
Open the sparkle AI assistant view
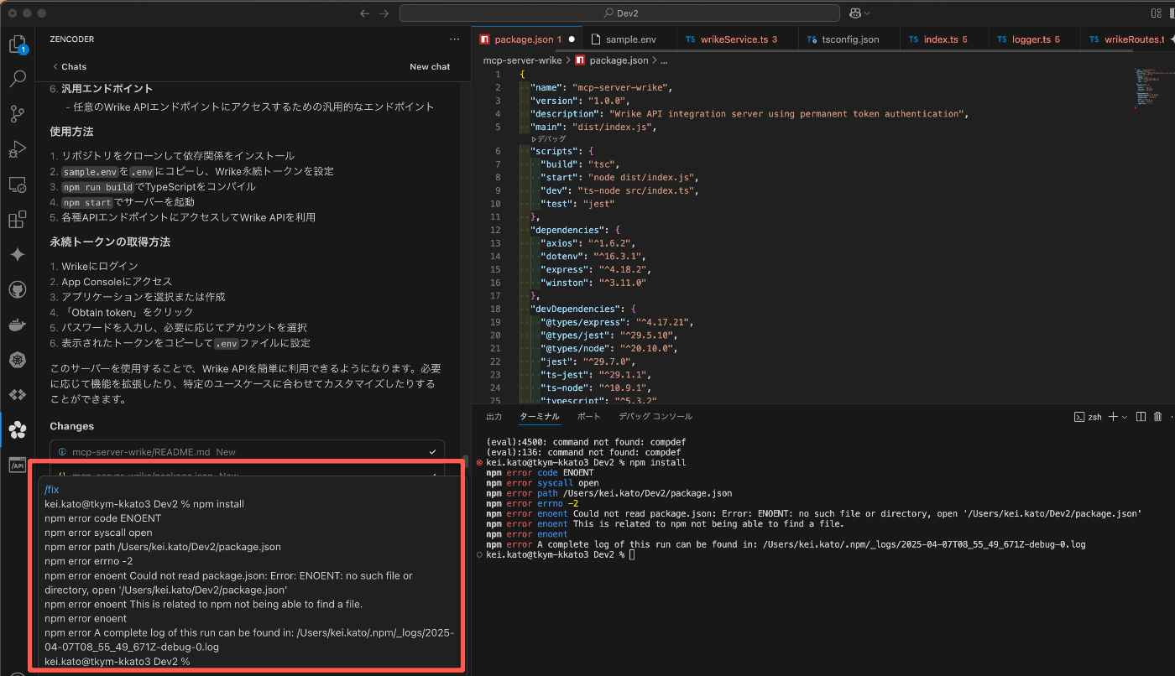(x=17, y=255)
